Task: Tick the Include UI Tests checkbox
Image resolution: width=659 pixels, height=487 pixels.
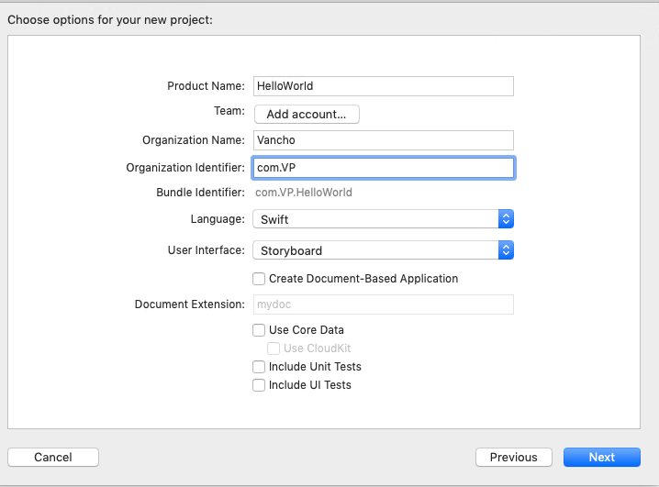Action: click(x=259, y=385)
